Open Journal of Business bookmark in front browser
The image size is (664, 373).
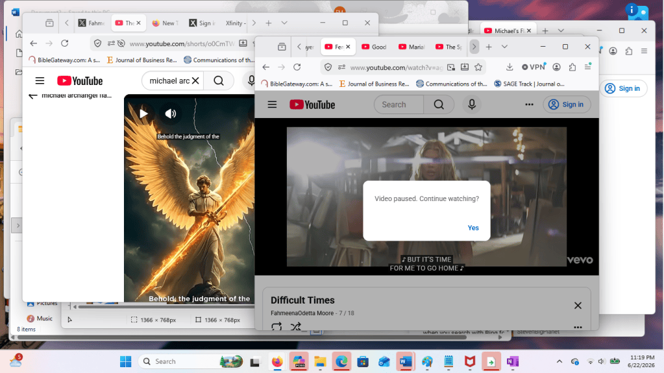coord(375,84)
